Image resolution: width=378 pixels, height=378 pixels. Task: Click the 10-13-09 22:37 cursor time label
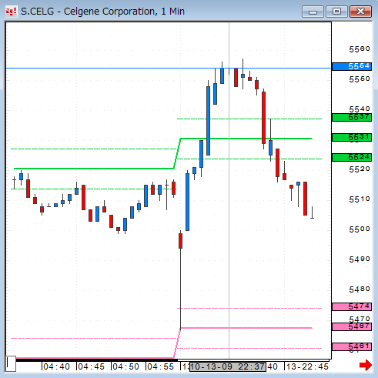click(228, 366)
